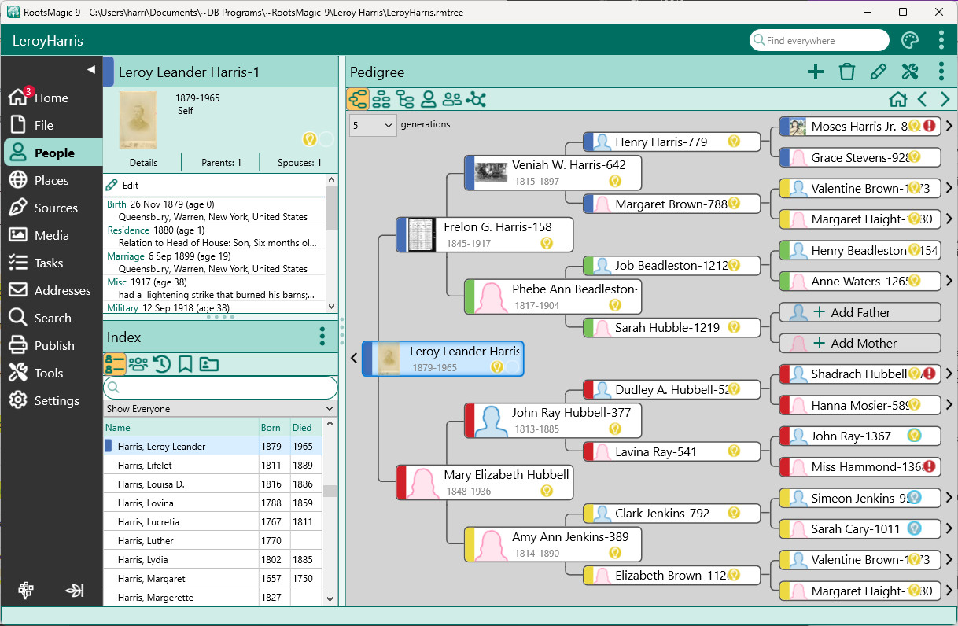
Task: Open the Association view network icon
Action: pyautogui.click(x=476, y=99)
